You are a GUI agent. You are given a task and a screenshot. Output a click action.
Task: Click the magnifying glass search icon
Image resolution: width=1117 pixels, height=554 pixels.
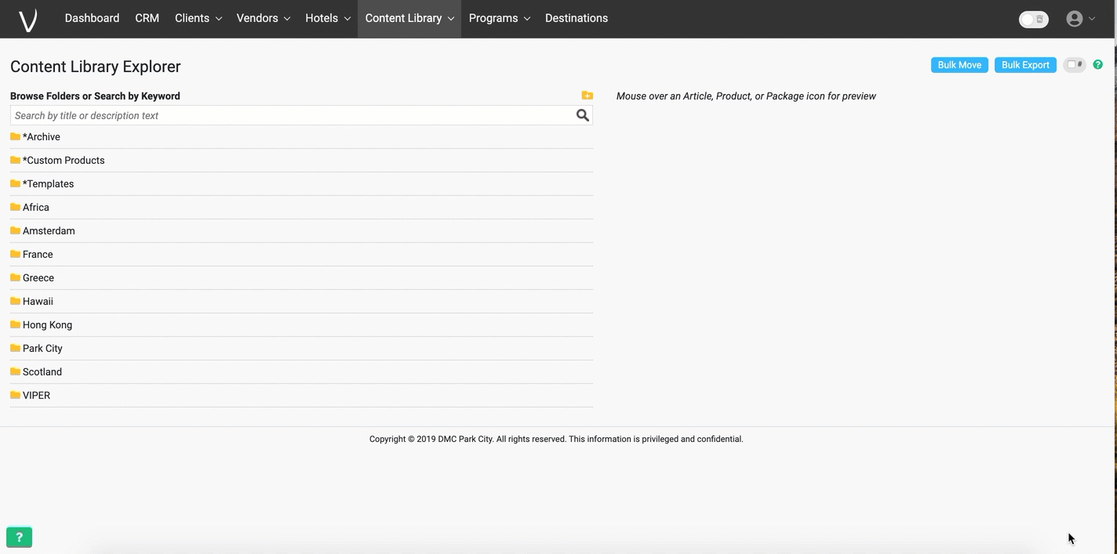click(583, 115)
